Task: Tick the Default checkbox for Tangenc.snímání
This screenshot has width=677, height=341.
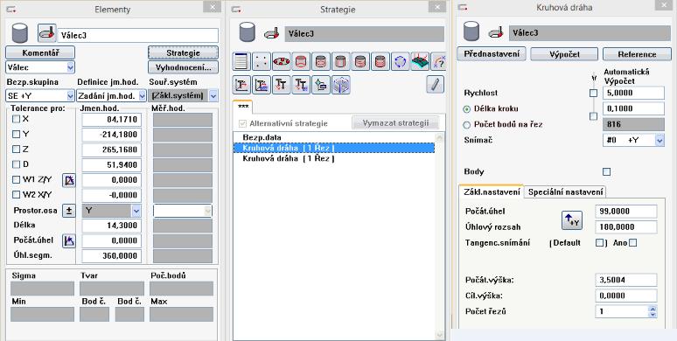Action: coord(599,243)
